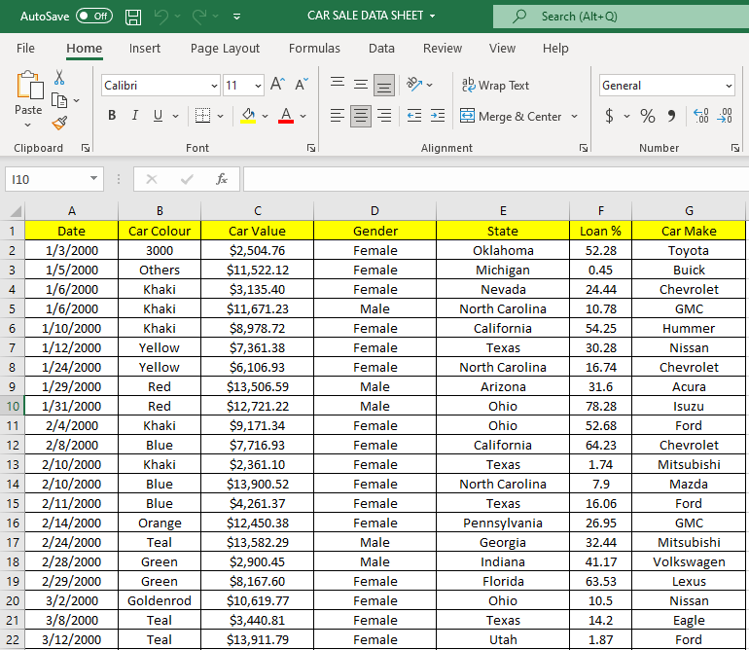749x650 pixels.
Task: Switch to the Page Layout tab
Action: [225, 49]
